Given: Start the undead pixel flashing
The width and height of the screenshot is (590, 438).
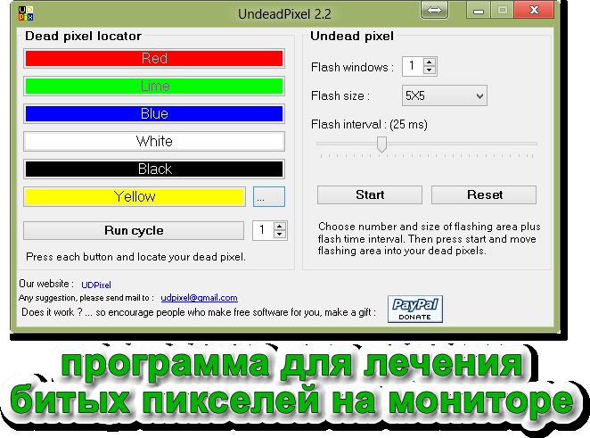Looking at the screenshot, I should 370,194.
